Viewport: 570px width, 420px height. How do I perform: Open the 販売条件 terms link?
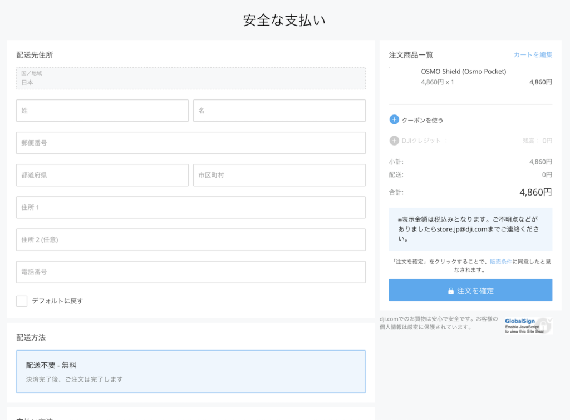[501, 261]
